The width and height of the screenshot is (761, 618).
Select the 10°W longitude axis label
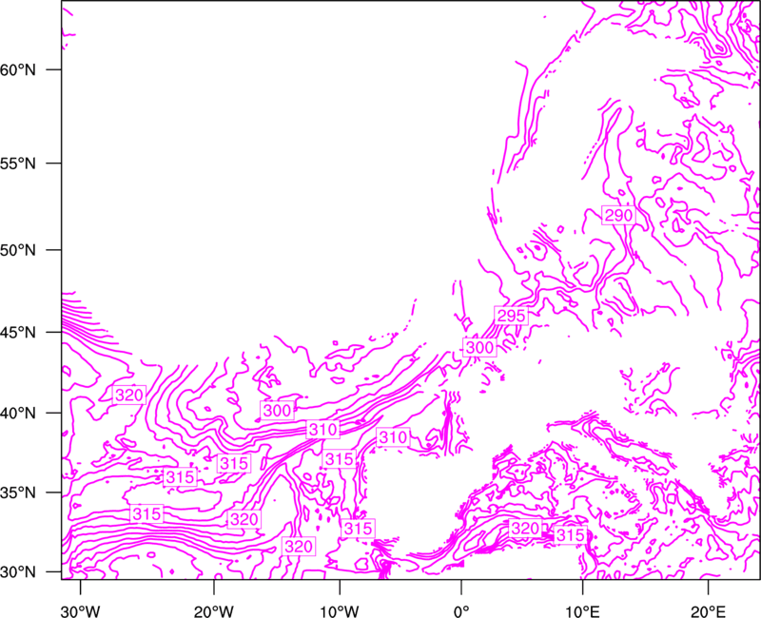(340, 611)
